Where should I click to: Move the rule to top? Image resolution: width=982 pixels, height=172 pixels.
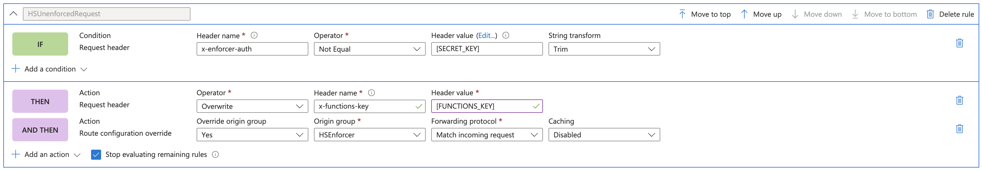[704, 14]
